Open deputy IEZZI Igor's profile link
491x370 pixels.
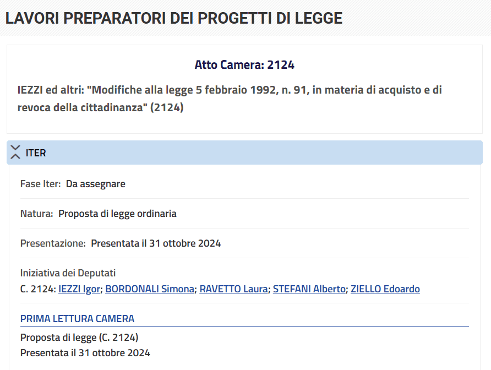click(x=80, y=289)
